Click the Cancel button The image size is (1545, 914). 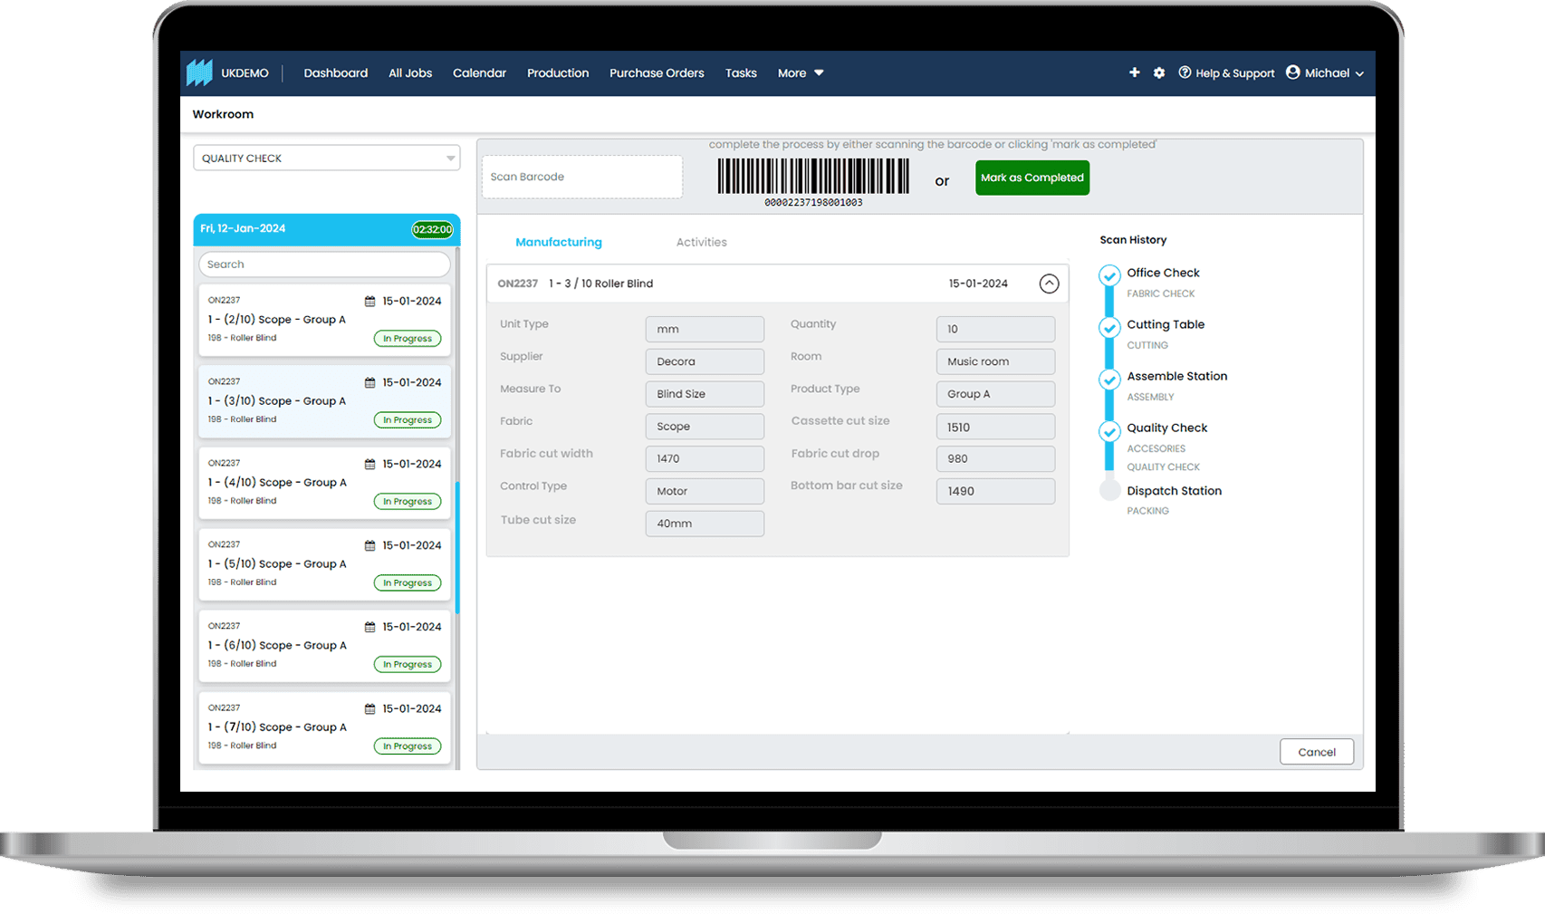click(x=1316, y=752)
